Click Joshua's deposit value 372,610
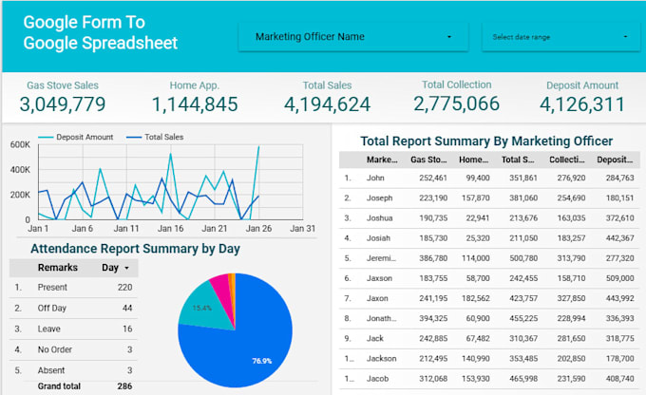The width and height of the screenshot is (646, 395). click(619, 218)
